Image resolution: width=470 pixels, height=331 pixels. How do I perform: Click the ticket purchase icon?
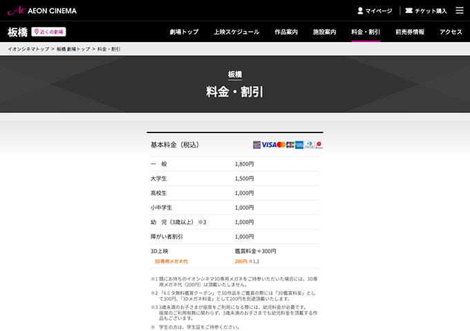(x=409, y=11)
